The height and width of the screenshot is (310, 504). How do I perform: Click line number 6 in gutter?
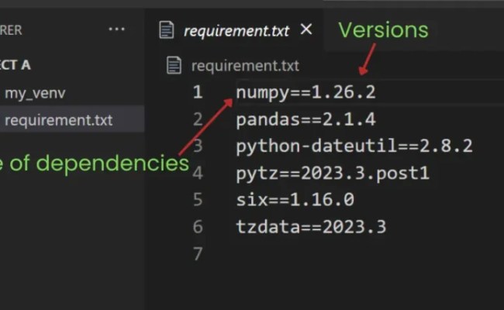click(x=198, y=227)
